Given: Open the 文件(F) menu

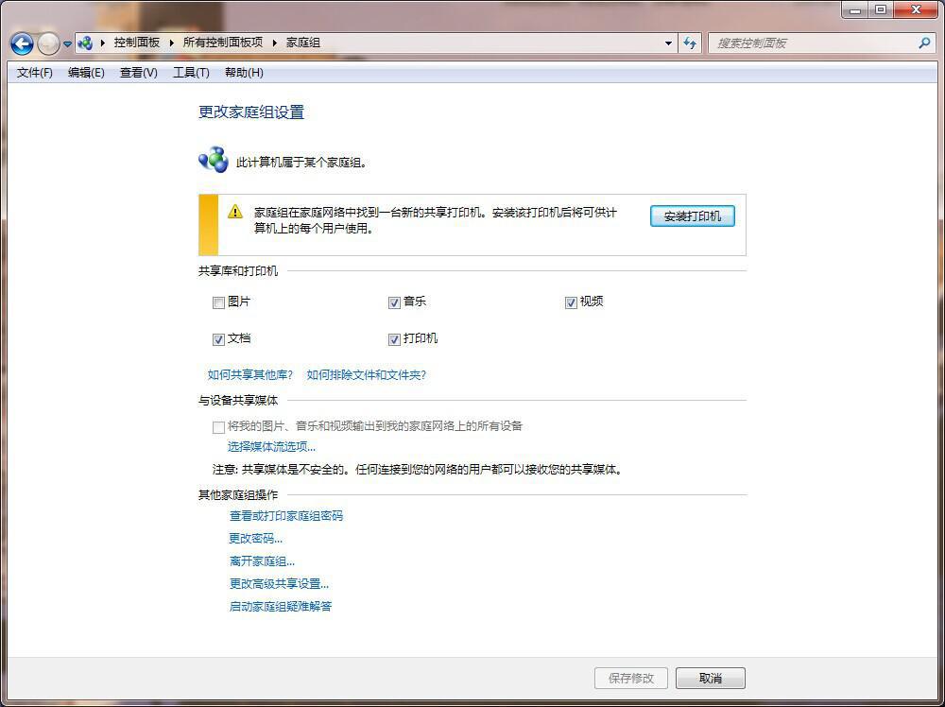Looking at the screenshot, I should (35, 73).
